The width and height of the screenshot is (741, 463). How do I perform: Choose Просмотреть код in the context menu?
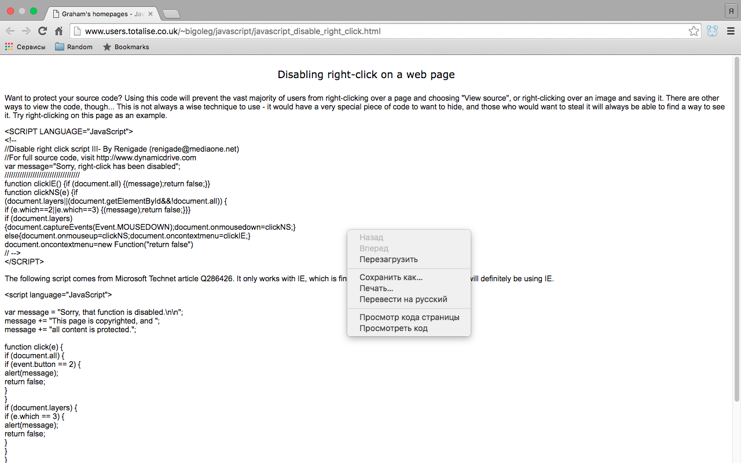[409, 328]
